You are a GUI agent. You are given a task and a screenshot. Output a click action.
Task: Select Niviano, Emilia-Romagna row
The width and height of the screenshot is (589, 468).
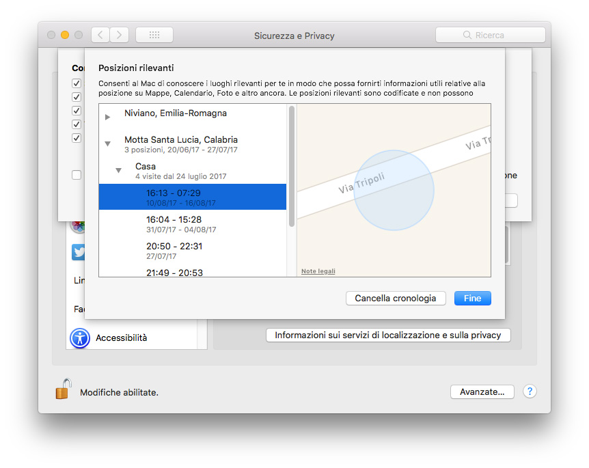[193, 117]
